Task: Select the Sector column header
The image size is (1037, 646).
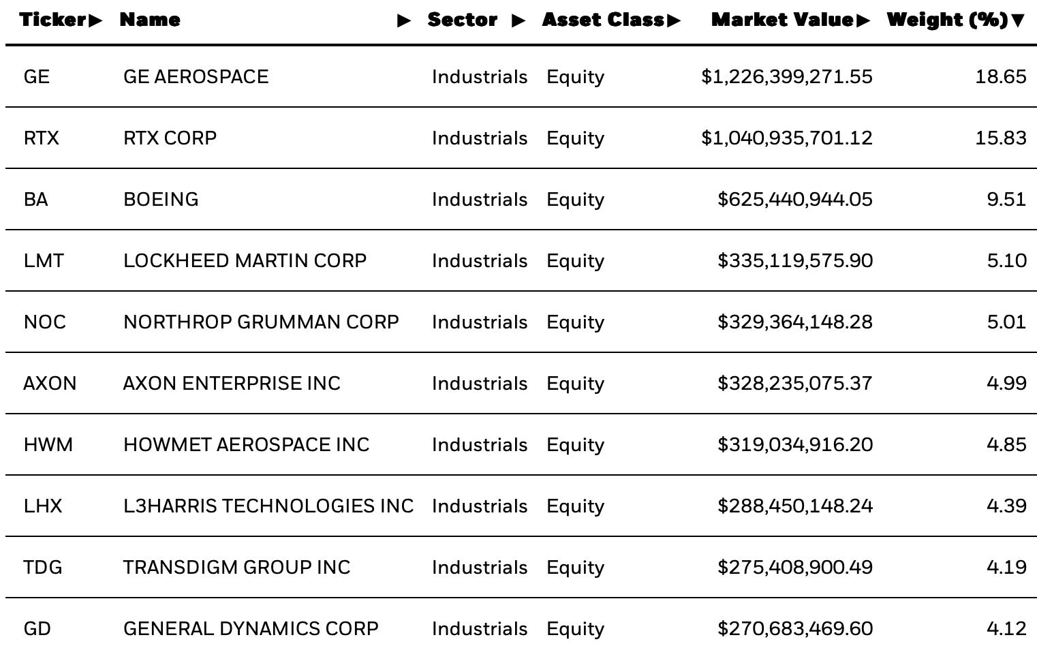Action: (x=462, y=20)
